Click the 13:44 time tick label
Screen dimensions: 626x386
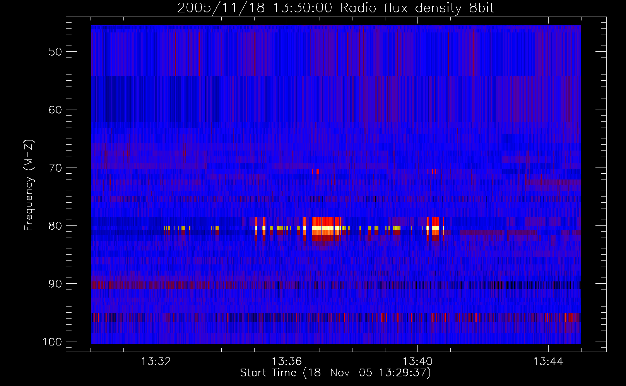[548, 362]
